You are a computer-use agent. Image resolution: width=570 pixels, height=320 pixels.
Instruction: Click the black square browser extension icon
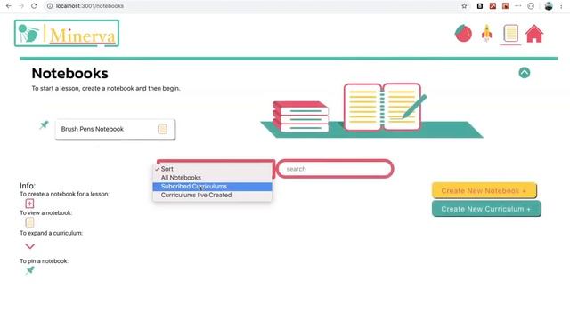[480, 6]
